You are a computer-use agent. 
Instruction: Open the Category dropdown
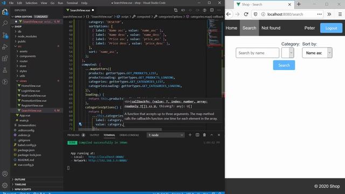tap(287, 53)
